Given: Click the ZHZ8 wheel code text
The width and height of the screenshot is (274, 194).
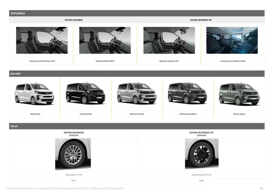Looking at the screenshot, I should point(201,181).
